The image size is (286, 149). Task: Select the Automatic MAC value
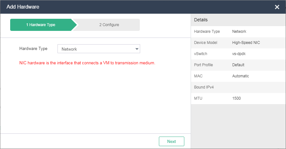coord(241,76)
